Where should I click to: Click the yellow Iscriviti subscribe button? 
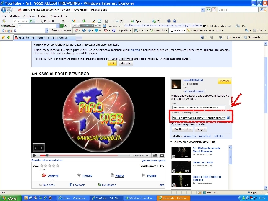[x=224, y=81]
